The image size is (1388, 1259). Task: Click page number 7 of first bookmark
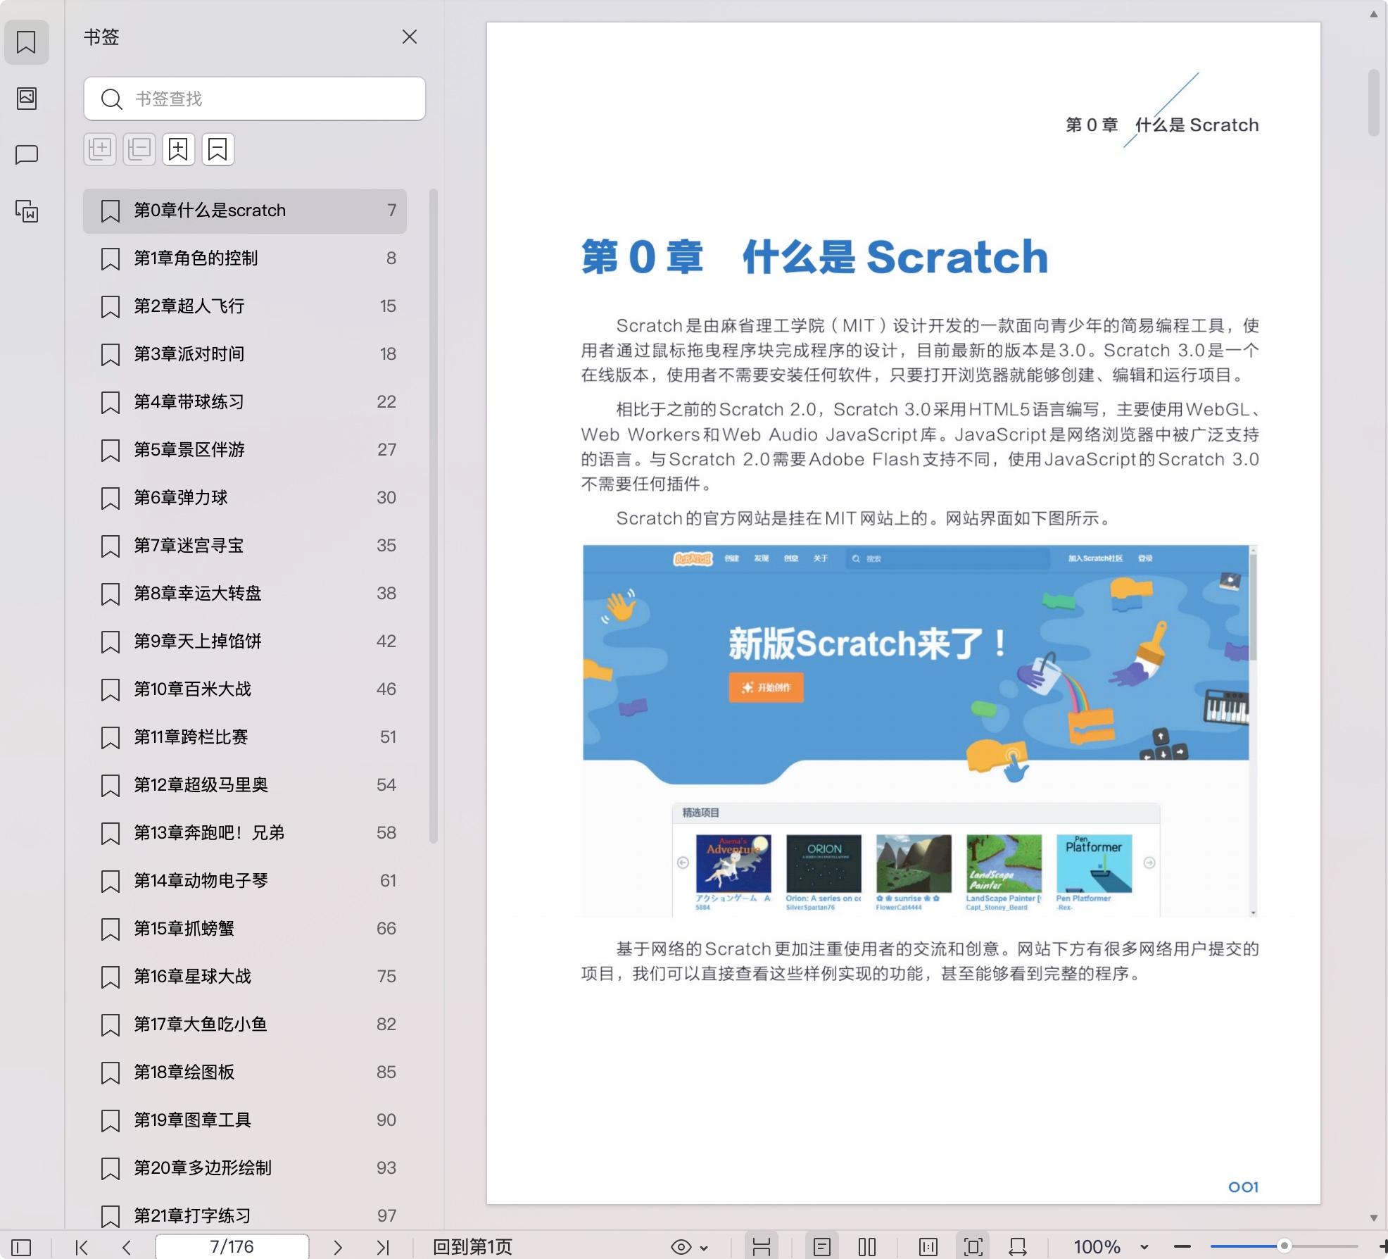[391, 211]
